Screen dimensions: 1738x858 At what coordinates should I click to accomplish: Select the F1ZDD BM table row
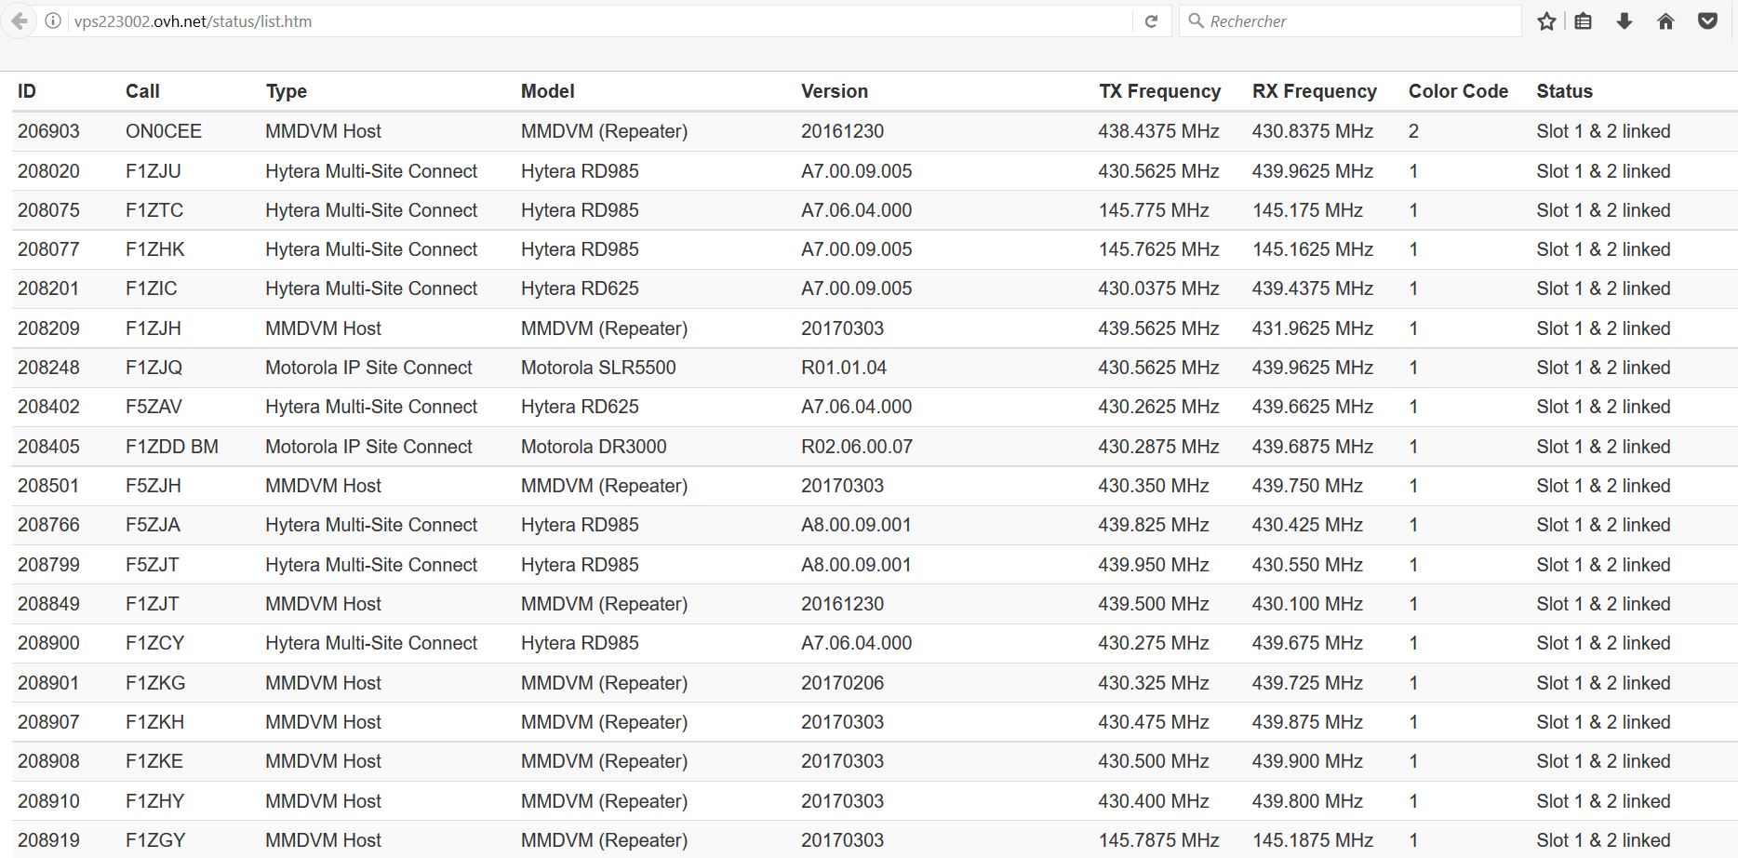point(875,447)
